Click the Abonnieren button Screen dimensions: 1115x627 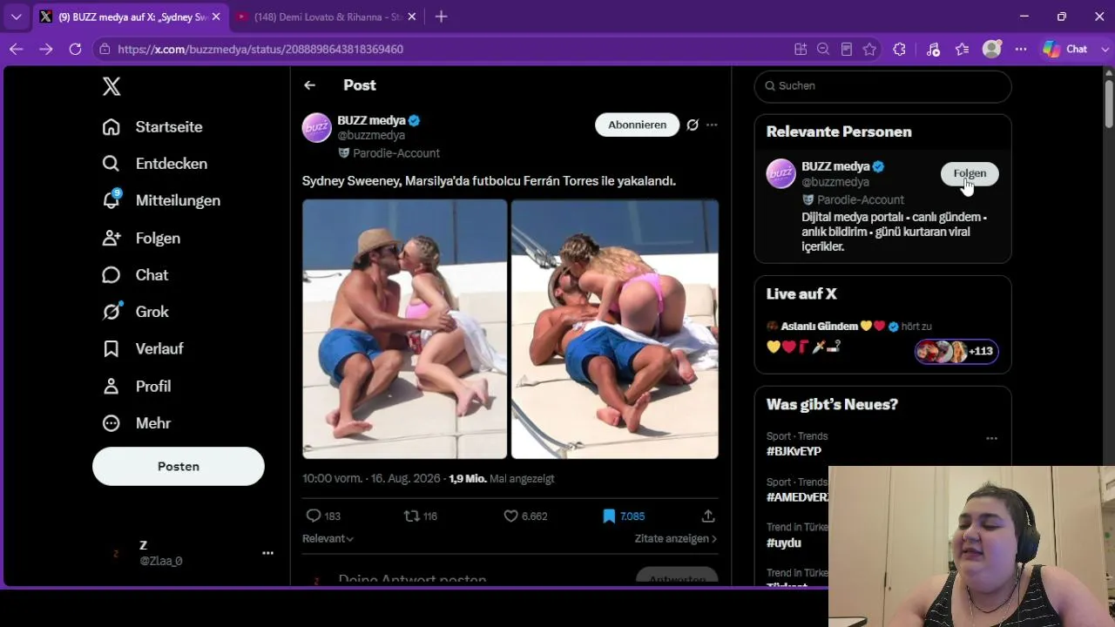(x=637, y=125)
